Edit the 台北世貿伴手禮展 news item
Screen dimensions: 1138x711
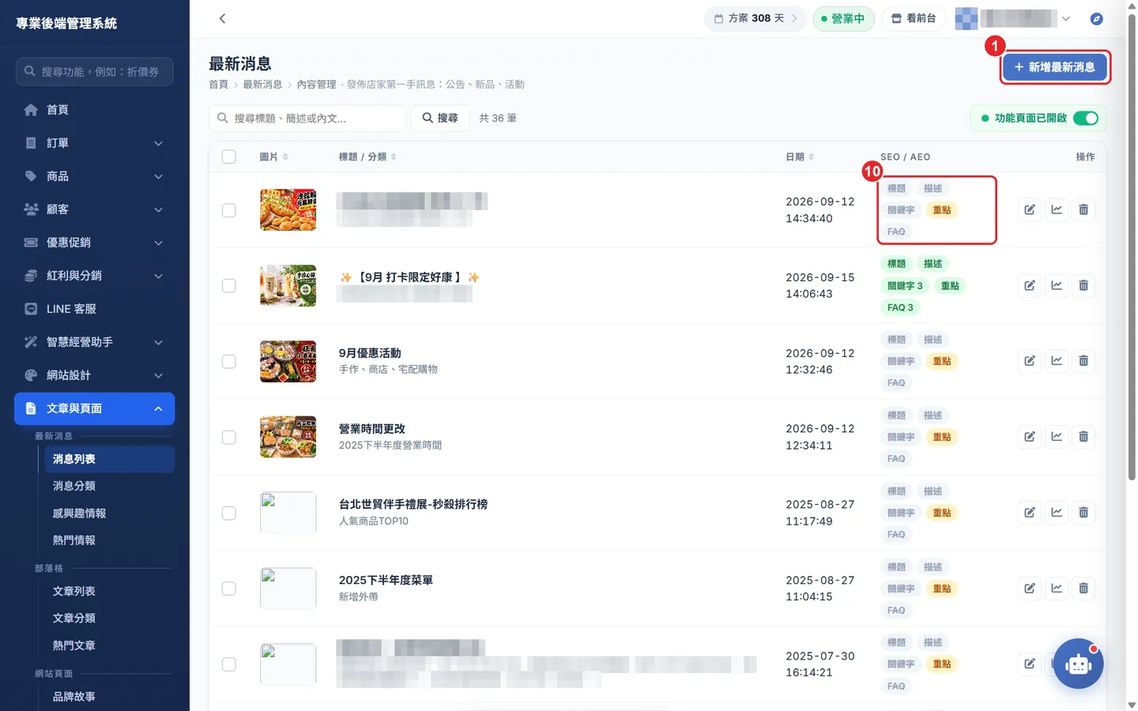[1030, 513]
